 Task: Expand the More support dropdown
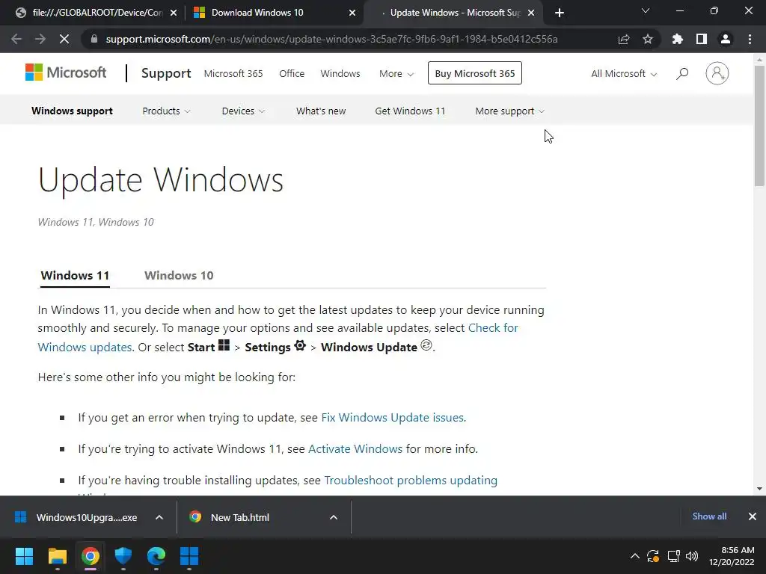click(x=509, y=111)
